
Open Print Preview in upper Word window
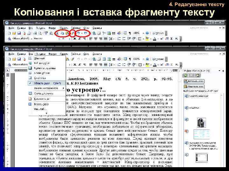pyautogui.click(x=40, y=33)
